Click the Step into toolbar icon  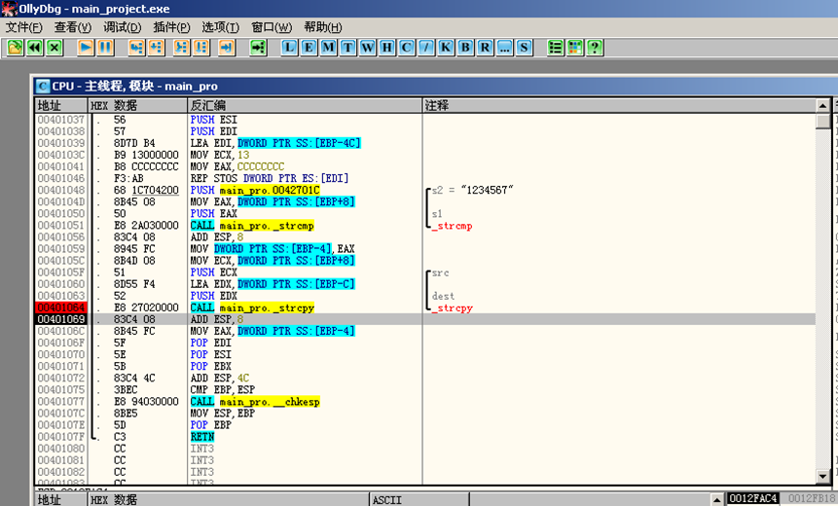[x=134, y=47]
